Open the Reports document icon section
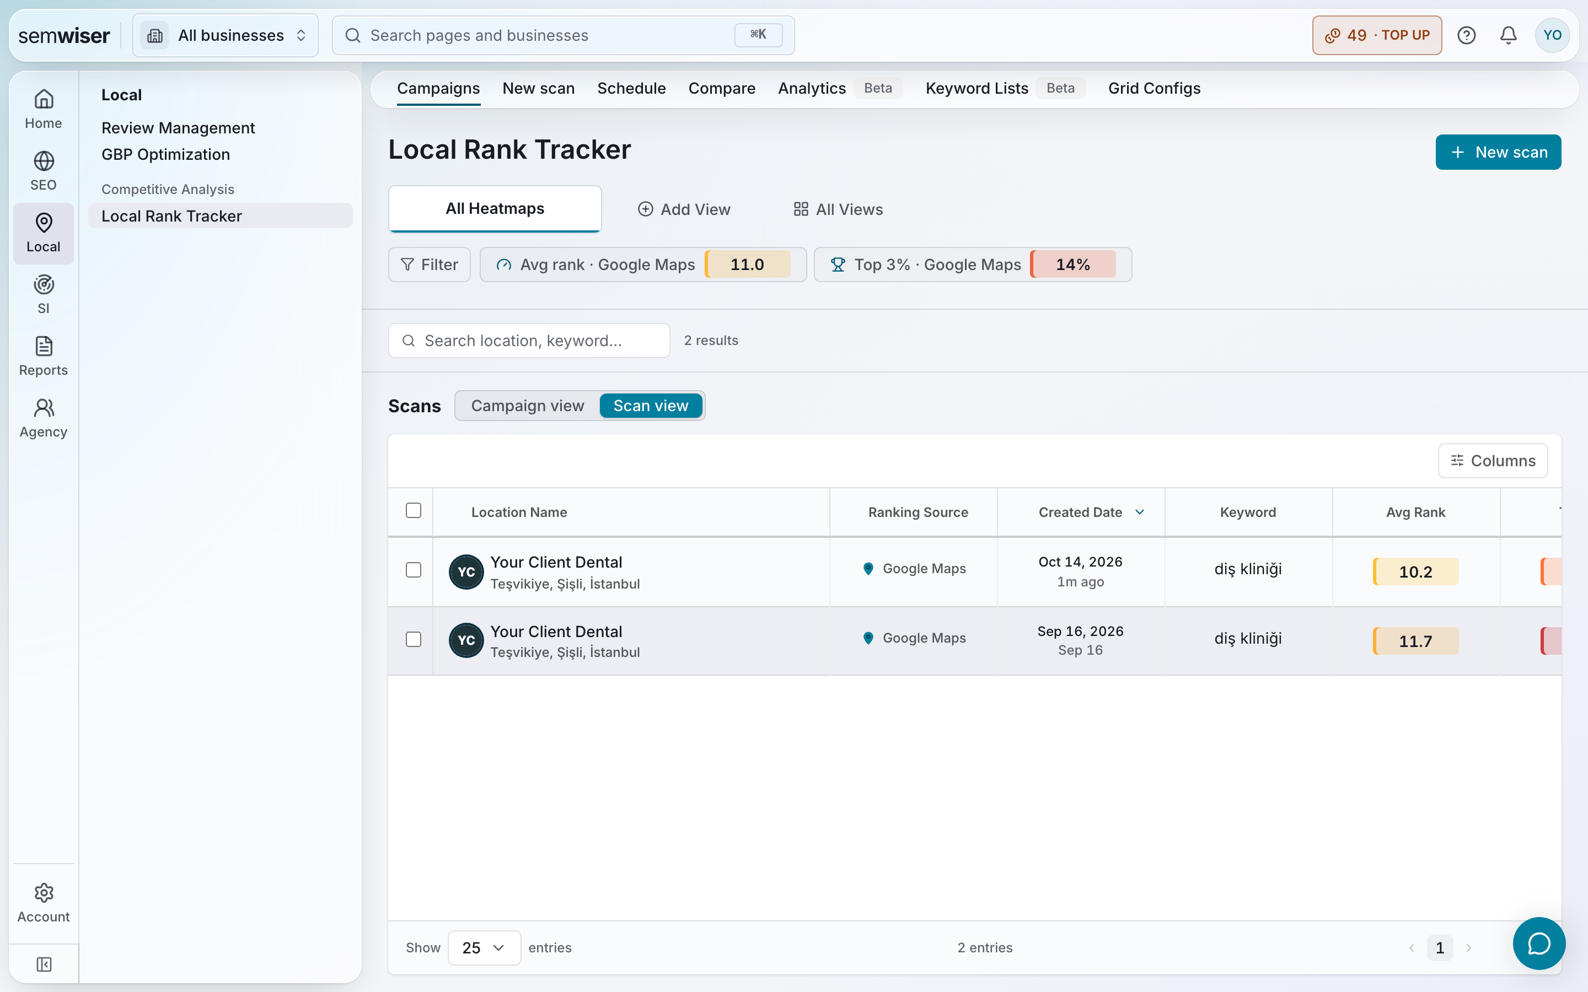The width and height of the screenshot is (1588, 992). (x=44, y=356)
